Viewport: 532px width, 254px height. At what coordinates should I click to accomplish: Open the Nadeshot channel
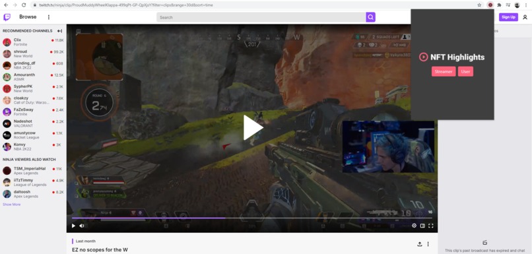point(33,123)
